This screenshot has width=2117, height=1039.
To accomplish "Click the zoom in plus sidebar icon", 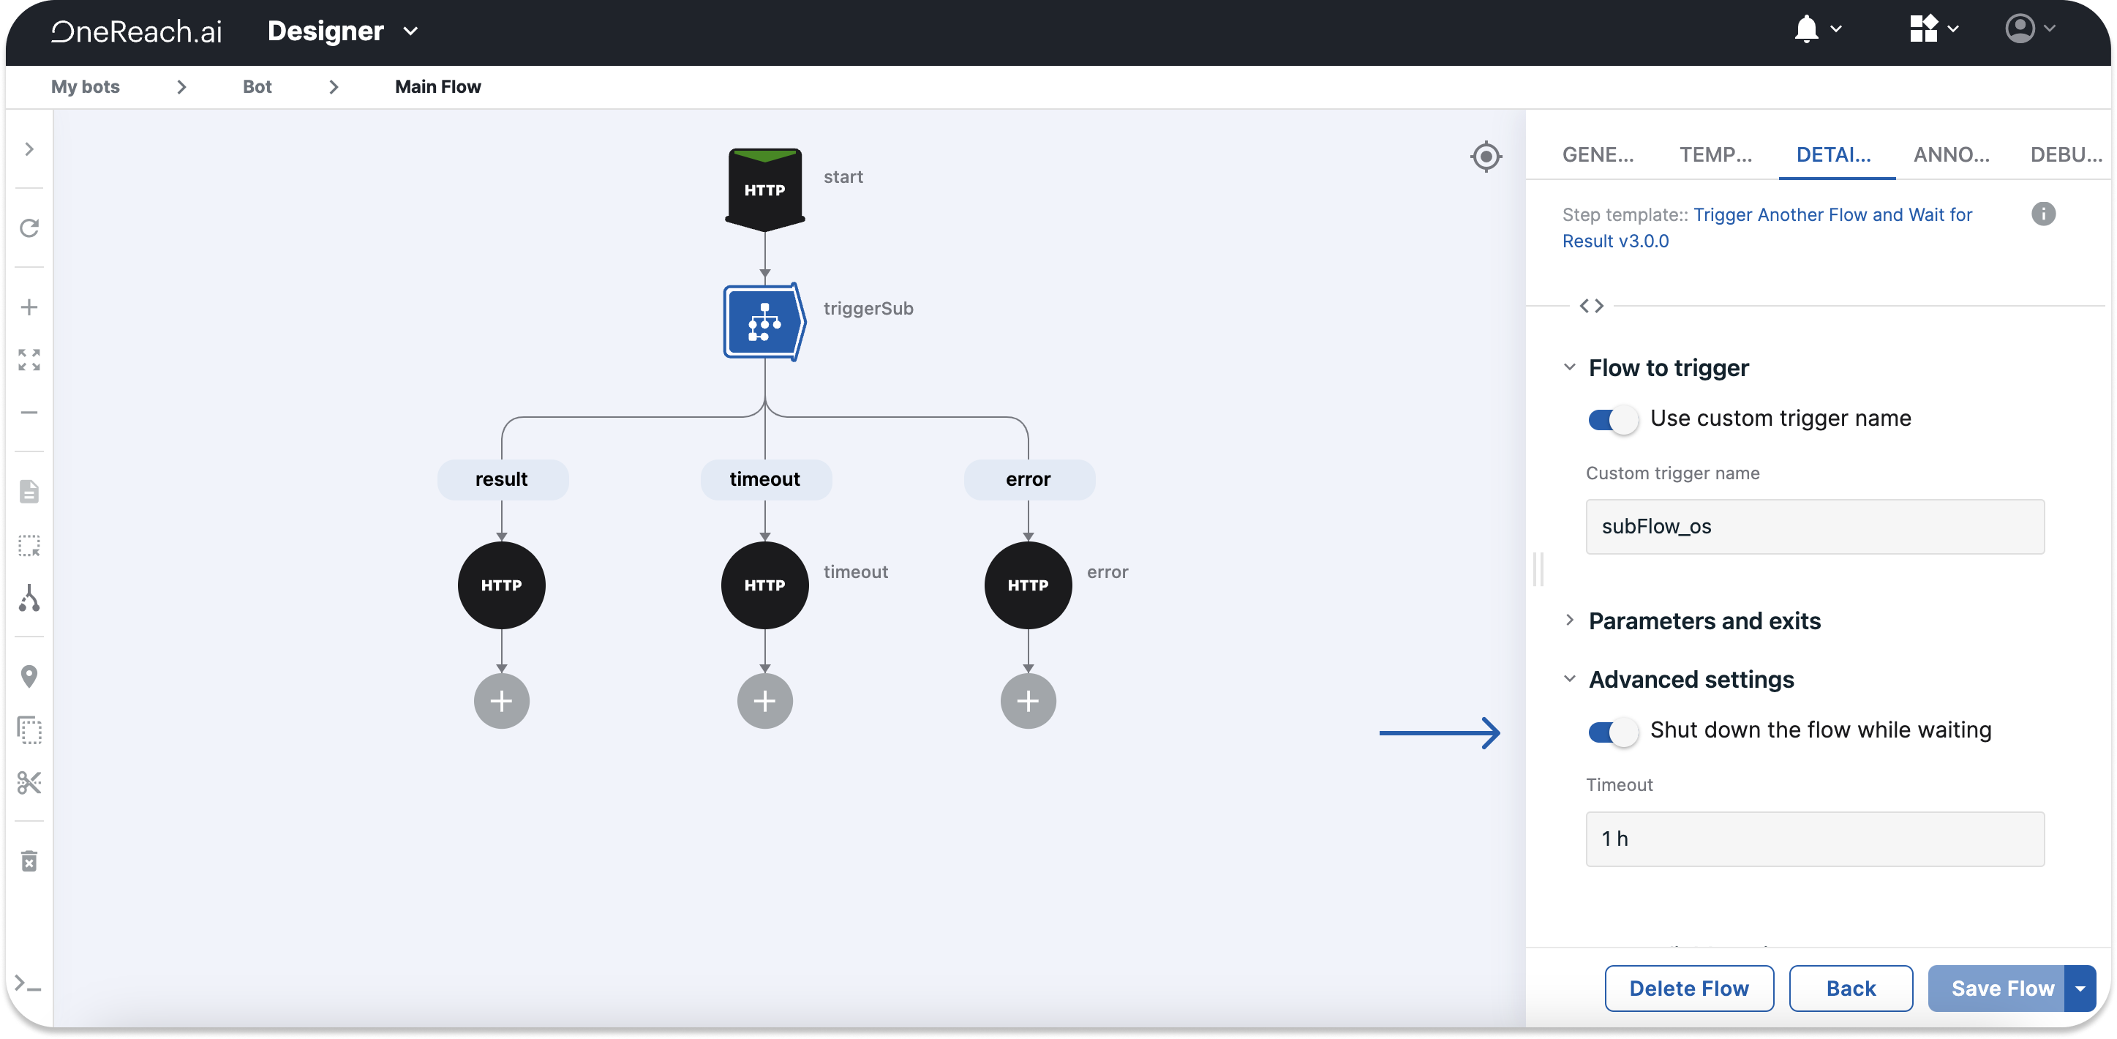I will tap(29, 307).
